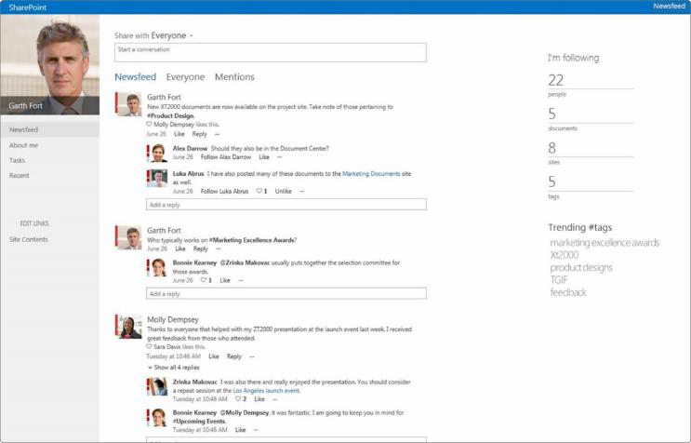The image size is (691, 443).
Task: Click Bonnie Kearney's avatar on selection committee reply
Action: [158, 267]
